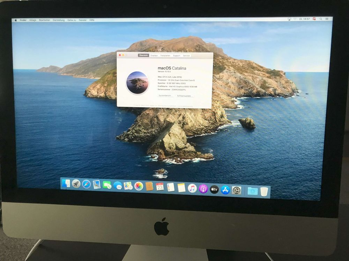This screenshot has height=261, width=349.
Task: Open System Preferences gear in Dock
Action: [x=236, y=190]
